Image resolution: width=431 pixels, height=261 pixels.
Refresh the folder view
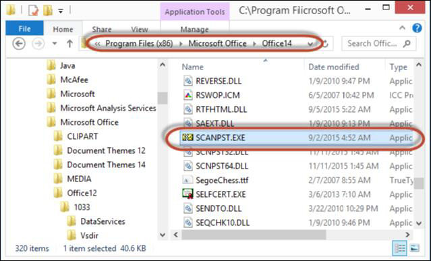pyautogui.click(x=326, y=44)
